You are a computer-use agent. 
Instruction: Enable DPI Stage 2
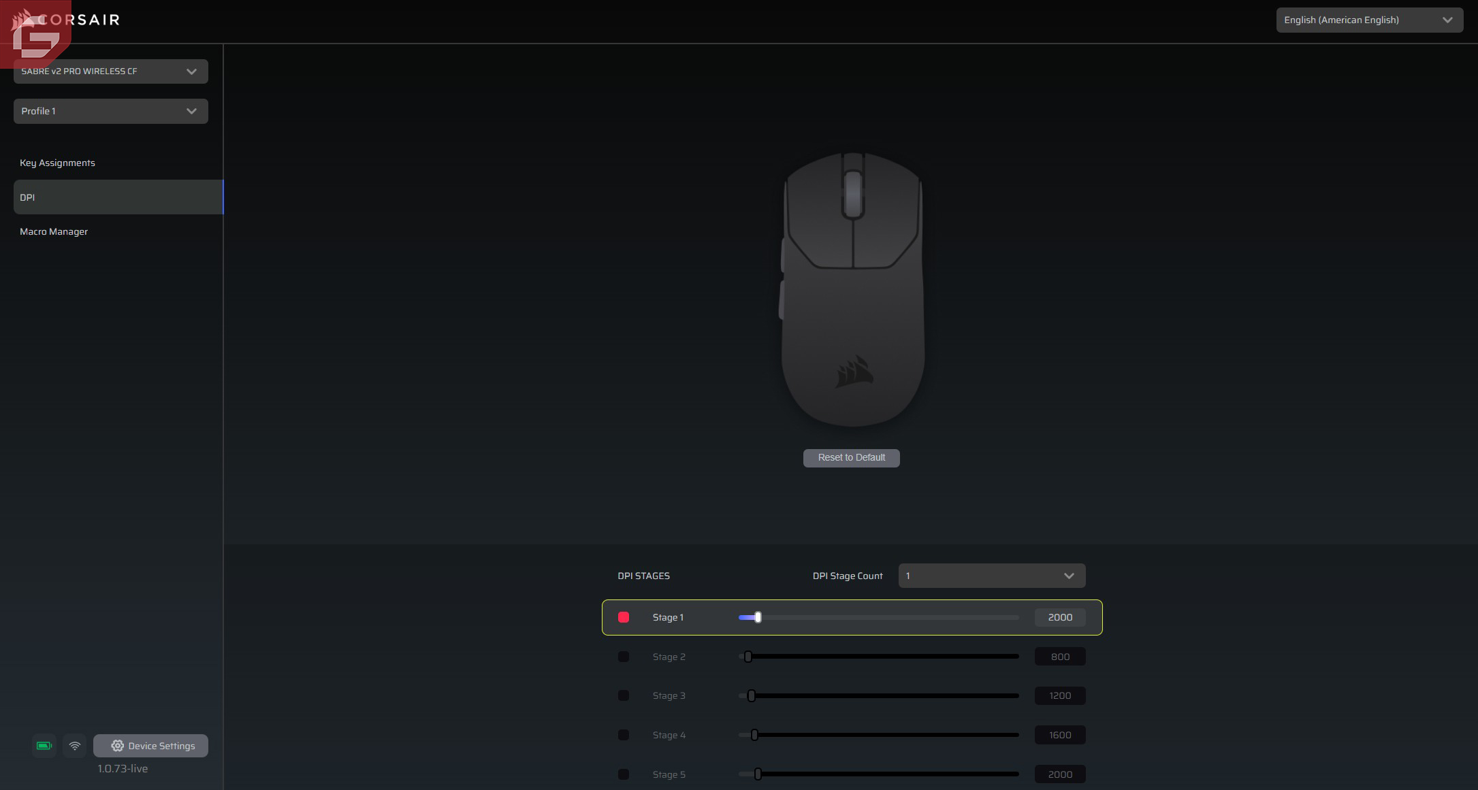click(624, 656)
